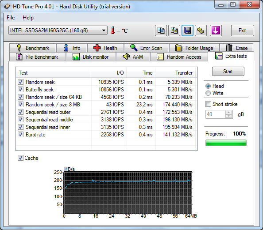
Task: Click the thermometer temperature icon
Action: pyautogui.click(x=113, y=30)
